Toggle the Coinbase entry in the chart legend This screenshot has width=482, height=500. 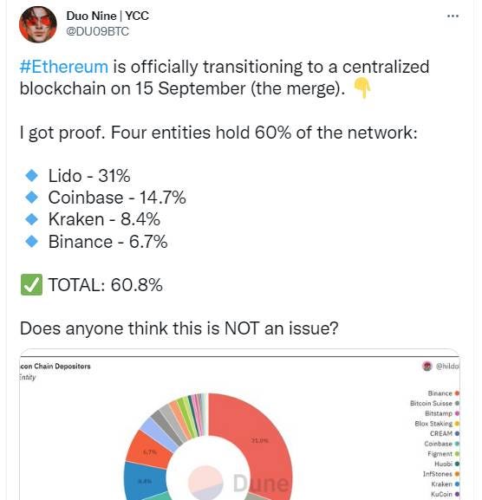click(x=441, y=444)
